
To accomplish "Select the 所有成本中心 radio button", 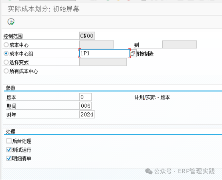I will 6,71.
